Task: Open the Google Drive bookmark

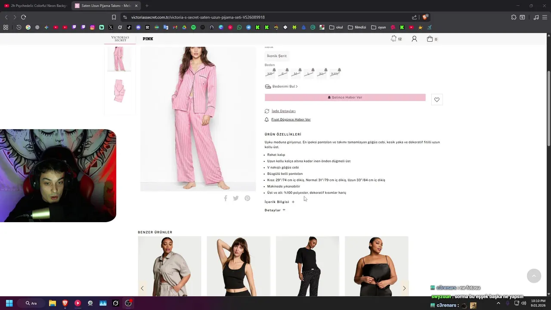Action: pos(184,27)
